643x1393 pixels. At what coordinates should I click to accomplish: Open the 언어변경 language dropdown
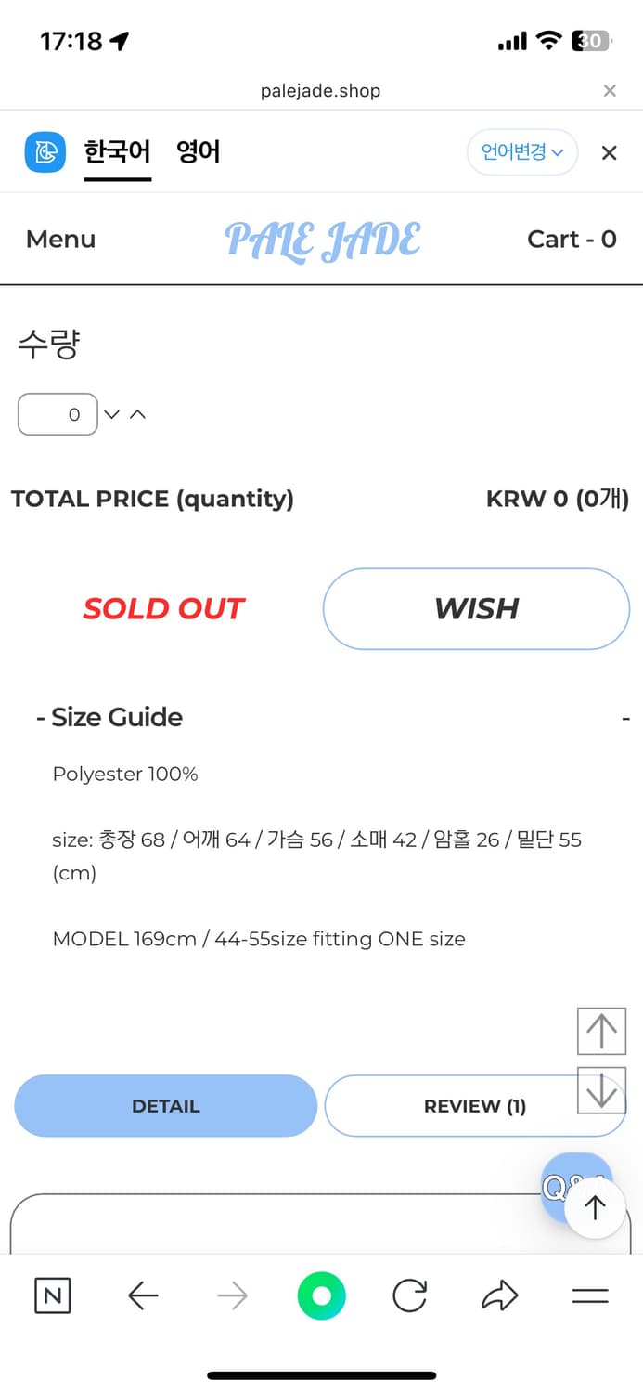(522, 152)
